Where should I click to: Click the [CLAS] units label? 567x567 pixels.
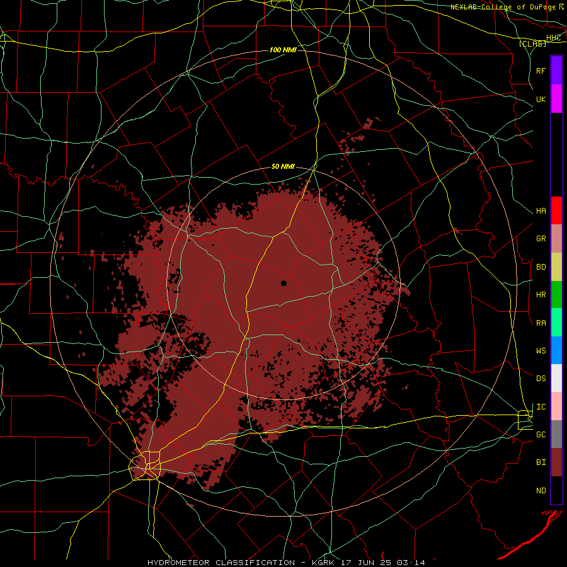(532, 43)
